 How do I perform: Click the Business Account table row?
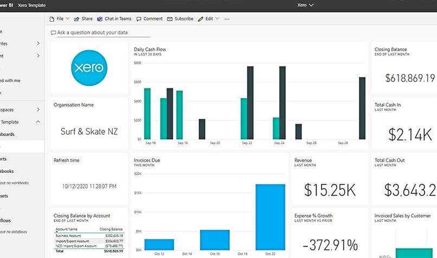89,236
